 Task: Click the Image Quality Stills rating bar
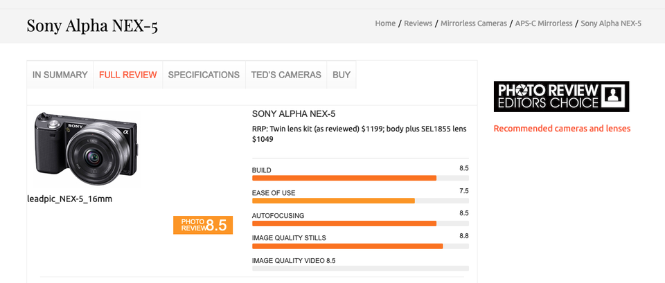(360, 246)
